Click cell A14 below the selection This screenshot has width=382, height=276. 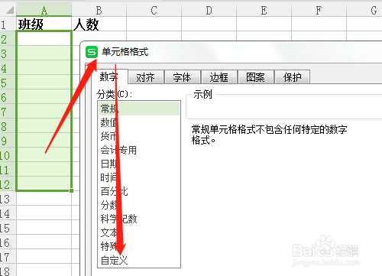(44, 213)
